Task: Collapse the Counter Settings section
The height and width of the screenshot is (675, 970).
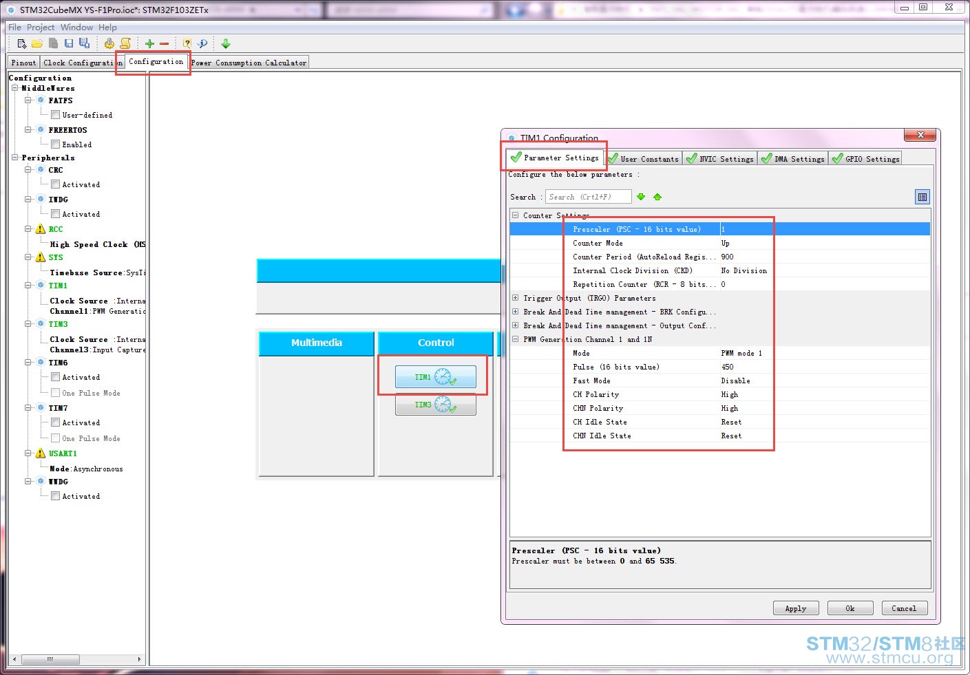Action: click(515, 215)
